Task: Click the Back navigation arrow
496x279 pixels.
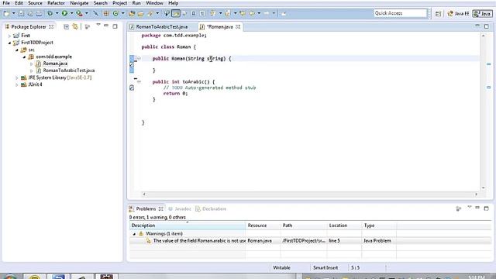Action: click(x=252, y=13)
